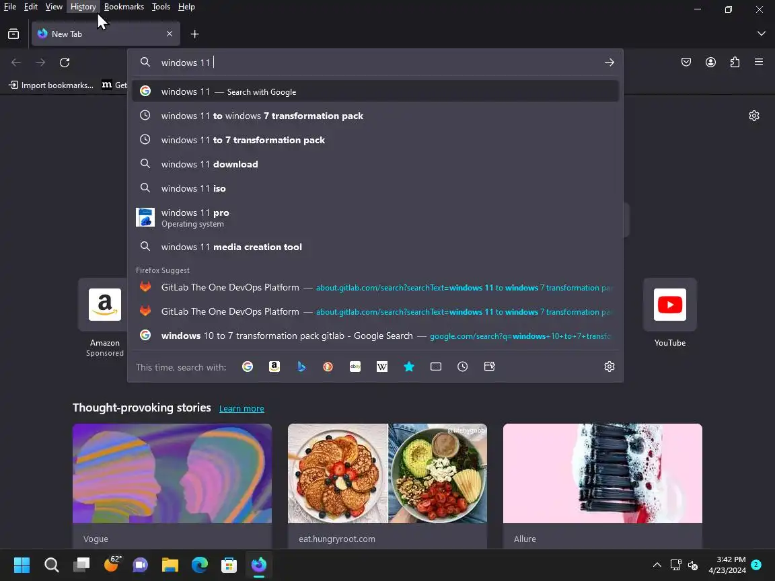Open the Edit menu
The height and width of the screenshot is (581, 775).
coord(31,7)
